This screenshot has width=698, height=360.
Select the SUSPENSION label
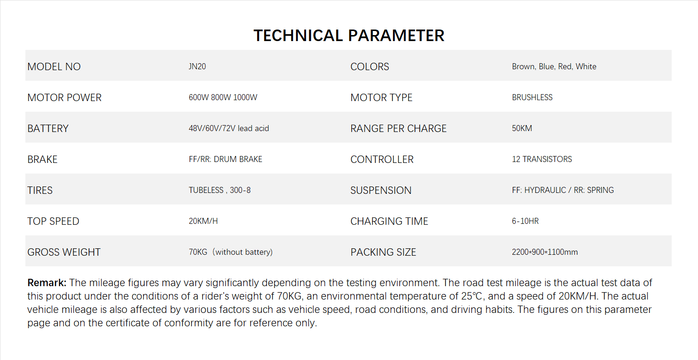coord(380,190)
